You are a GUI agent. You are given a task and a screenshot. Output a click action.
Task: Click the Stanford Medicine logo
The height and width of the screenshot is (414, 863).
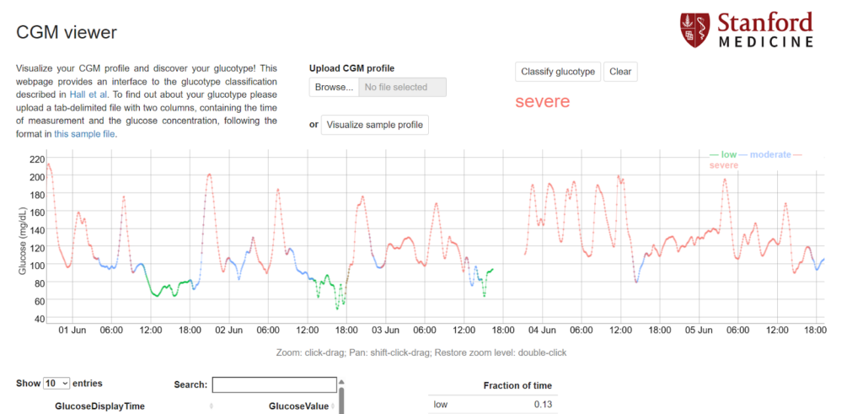tap(747, 30)
